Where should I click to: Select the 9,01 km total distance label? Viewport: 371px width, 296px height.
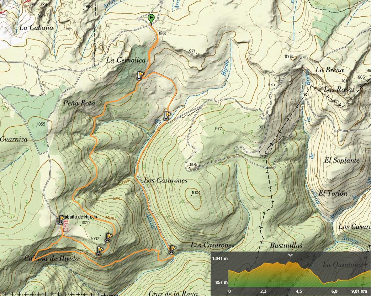pyautogui.click(x=359, y=291)
